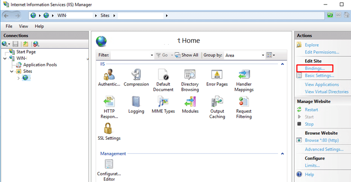The image size is (351, 182).
Task: Select Application Pools in tree
Action: pos(40,65)
